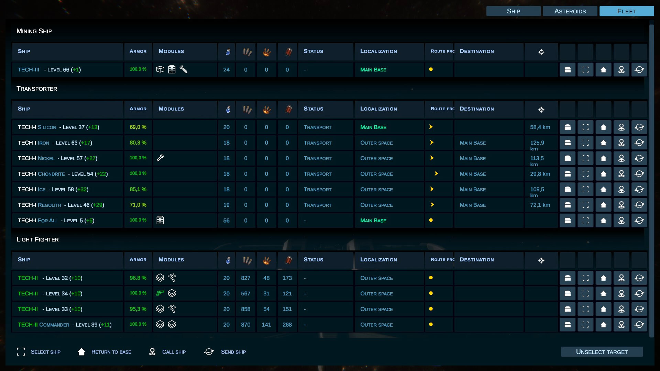The height and width of the screenshot is (371, 660).
Task: Click target crosshair header in Mining Ship table
Action: 541,52
